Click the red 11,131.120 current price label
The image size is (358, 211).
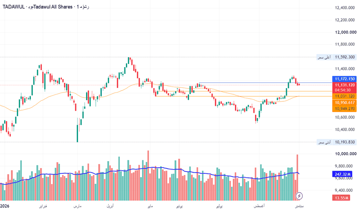coord(344,85)
